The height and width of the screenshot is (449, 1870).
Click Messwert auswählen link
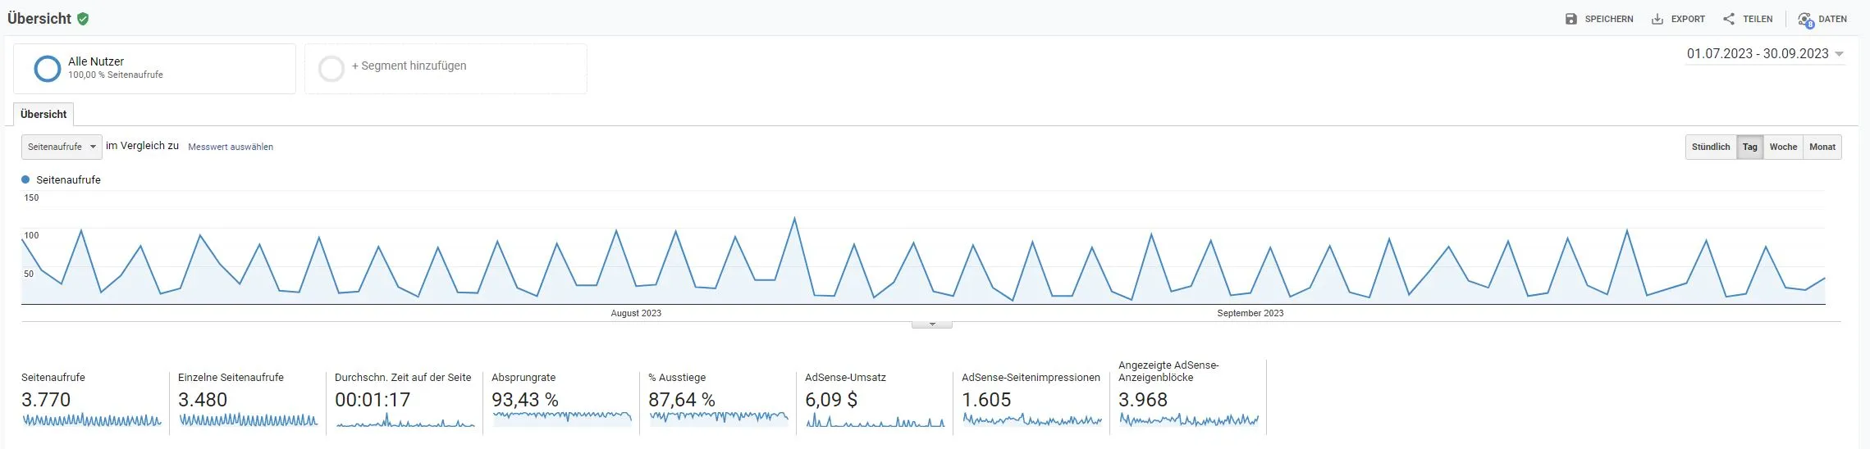pos(231,147)
